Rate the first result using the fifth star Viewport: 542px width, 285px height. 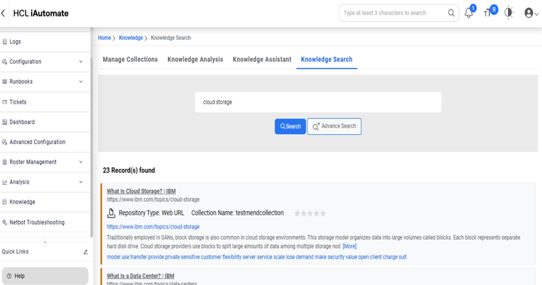tap(323, 213)
